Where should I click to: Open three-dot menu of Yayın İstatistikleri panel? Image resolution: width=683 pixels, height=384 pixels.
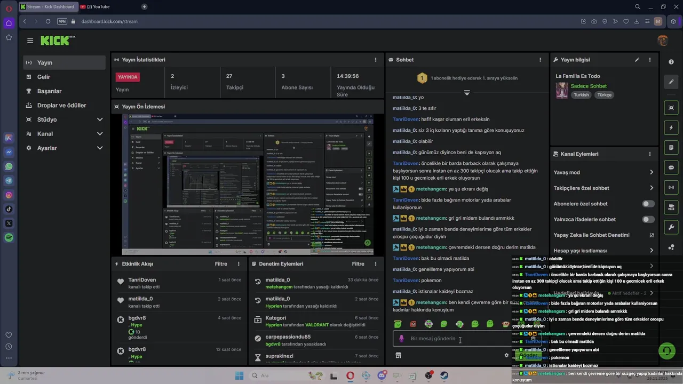pos(376,60)
